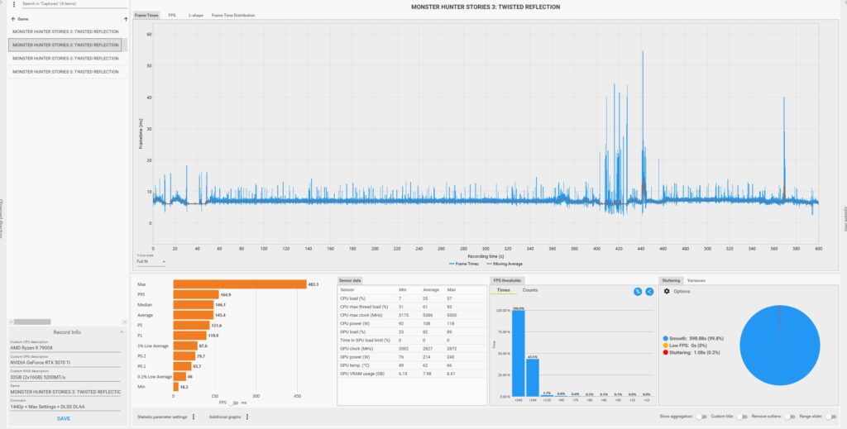Screen dimensions: 847x429
Task: Click the stuttering pie chart
Action: click(x=779, y=346)
